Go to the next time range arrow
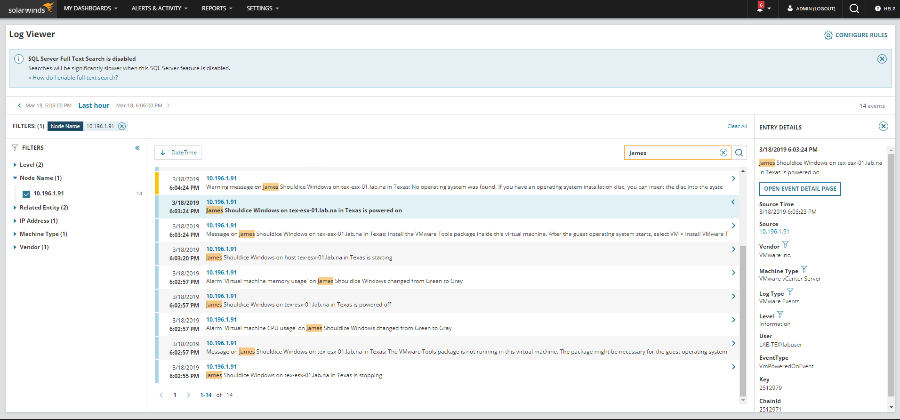900x420 pixels. [x=169, y=105]
